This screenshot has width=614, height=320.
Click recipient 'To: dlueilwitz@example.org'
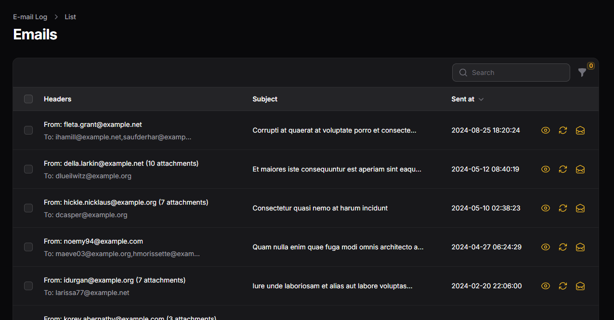click(88, 176)
